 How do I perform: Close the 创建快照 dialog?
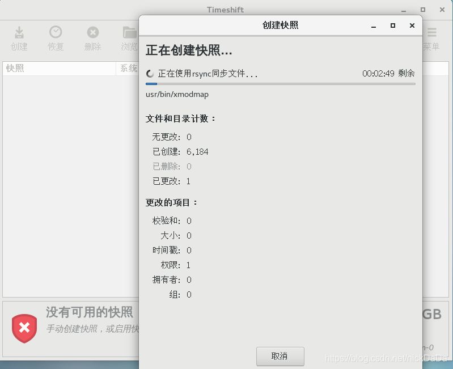(x=412, y=26)
